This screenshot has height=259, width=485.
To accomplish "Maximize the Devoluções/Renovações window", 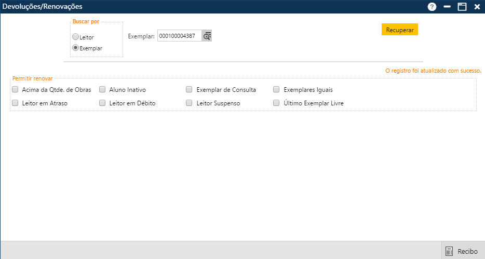I will [462, 7].
